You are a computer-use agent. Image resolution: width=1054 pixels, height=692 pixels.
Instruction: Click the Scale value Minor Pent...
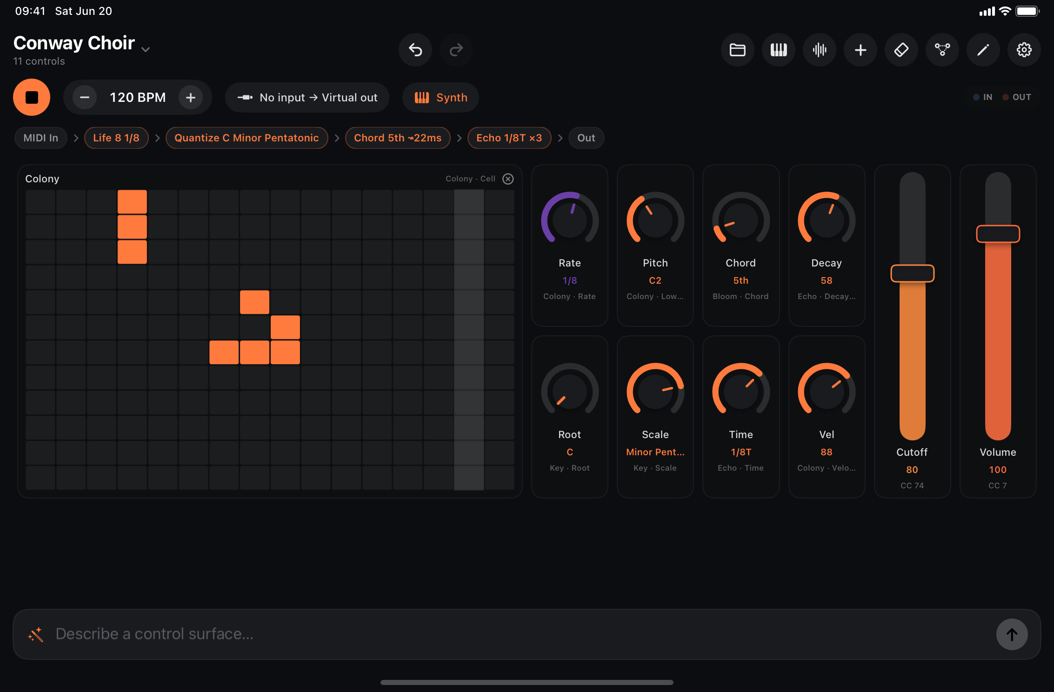tap(655, 452)
